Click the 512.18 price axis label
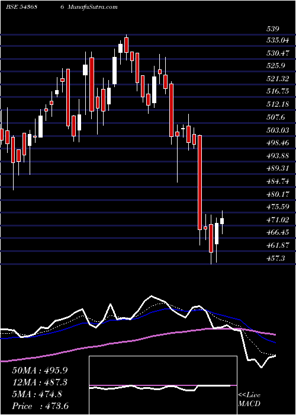 pyautogui.click(x=278, y=104)
